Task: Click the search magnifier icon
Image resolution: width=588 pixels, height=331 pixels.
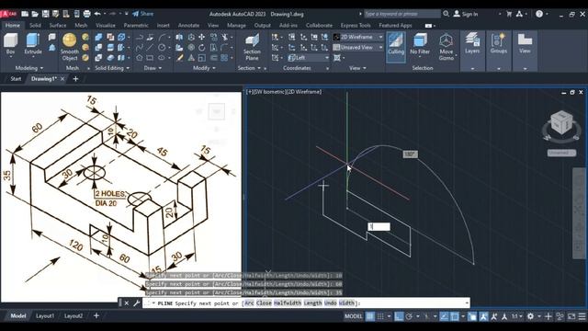Action: point(446,14)
